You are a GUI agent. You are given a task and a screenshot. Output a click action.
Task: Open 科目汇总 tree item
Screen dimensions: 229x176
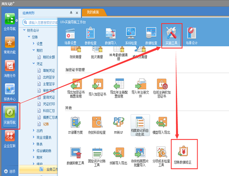[46, 111]
